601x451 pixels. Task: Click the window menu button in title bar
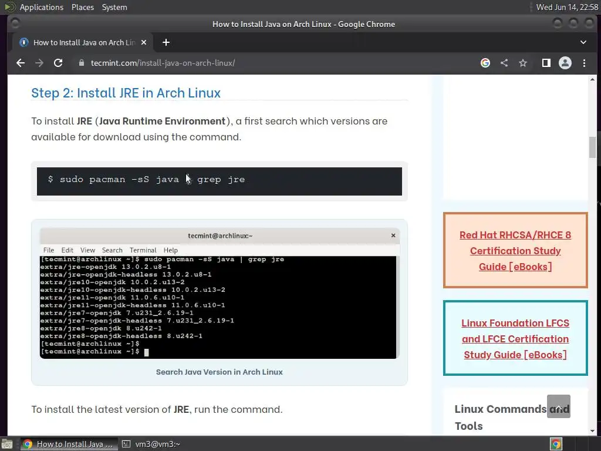click(x=15, y=23)
